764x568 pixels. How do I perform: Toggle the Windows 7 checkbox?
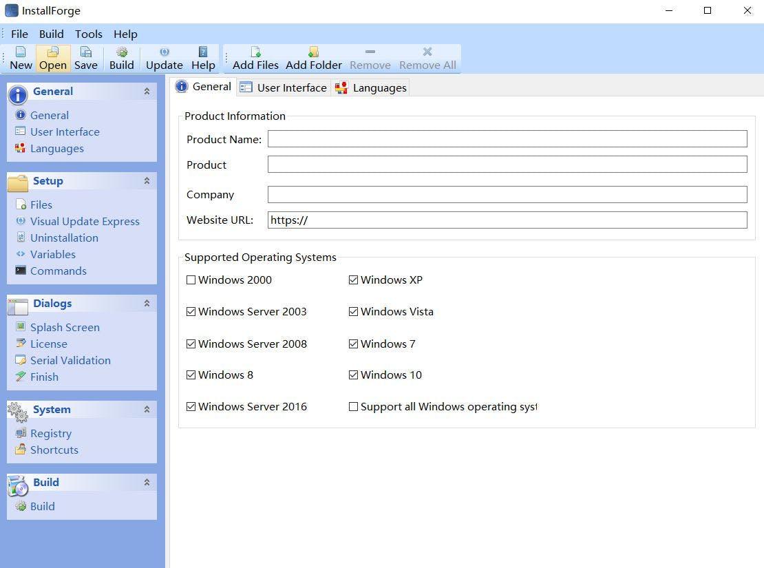[x=353, y=344]
